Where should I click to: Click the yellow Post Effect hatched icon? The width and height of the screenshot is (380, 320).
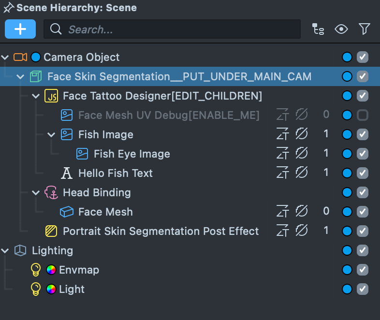pyautogui.click(x=51, y=231)
